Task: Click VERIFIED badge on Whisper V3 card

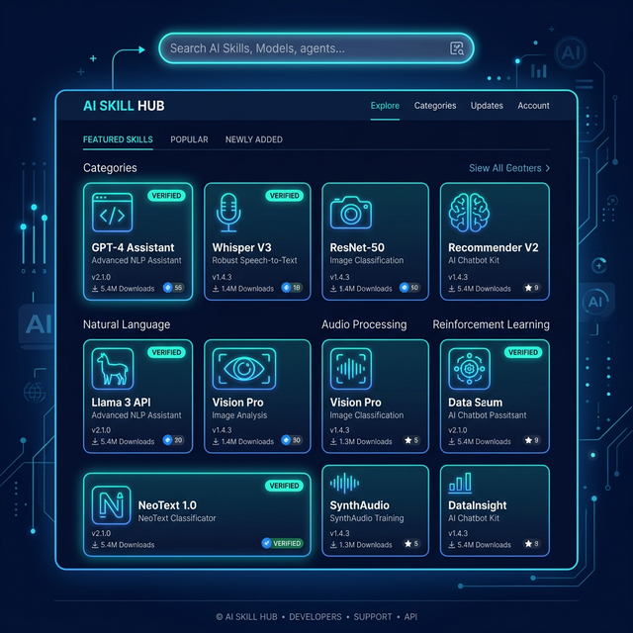Action: [284, 196]
